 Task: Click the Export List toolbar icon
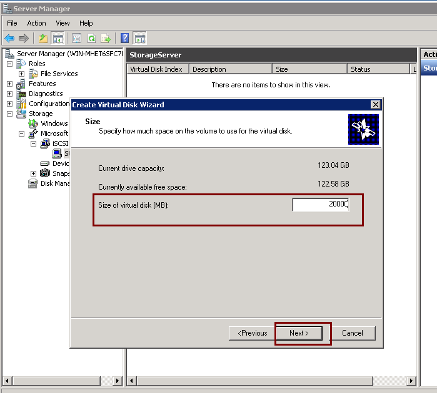(106, 38)
